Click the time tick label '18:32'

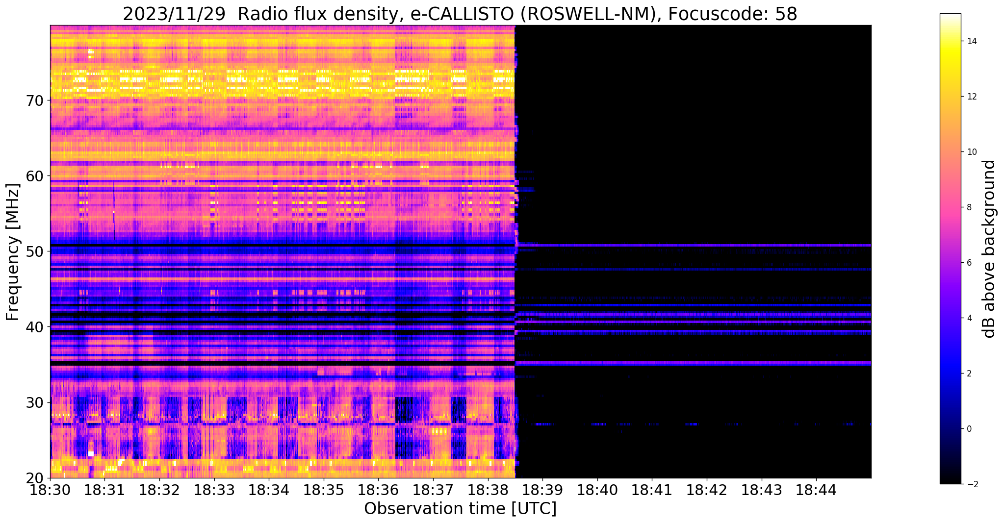pyautogui.click(x=160, y=490)
